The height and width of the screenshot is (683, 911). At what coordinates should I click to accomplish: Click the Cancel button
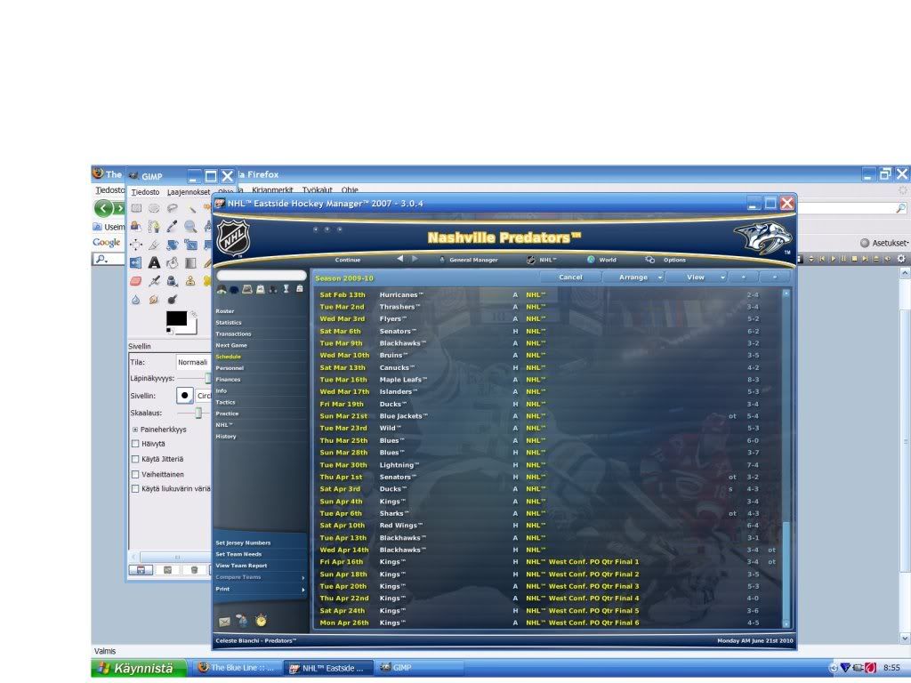tap(570, 277)
